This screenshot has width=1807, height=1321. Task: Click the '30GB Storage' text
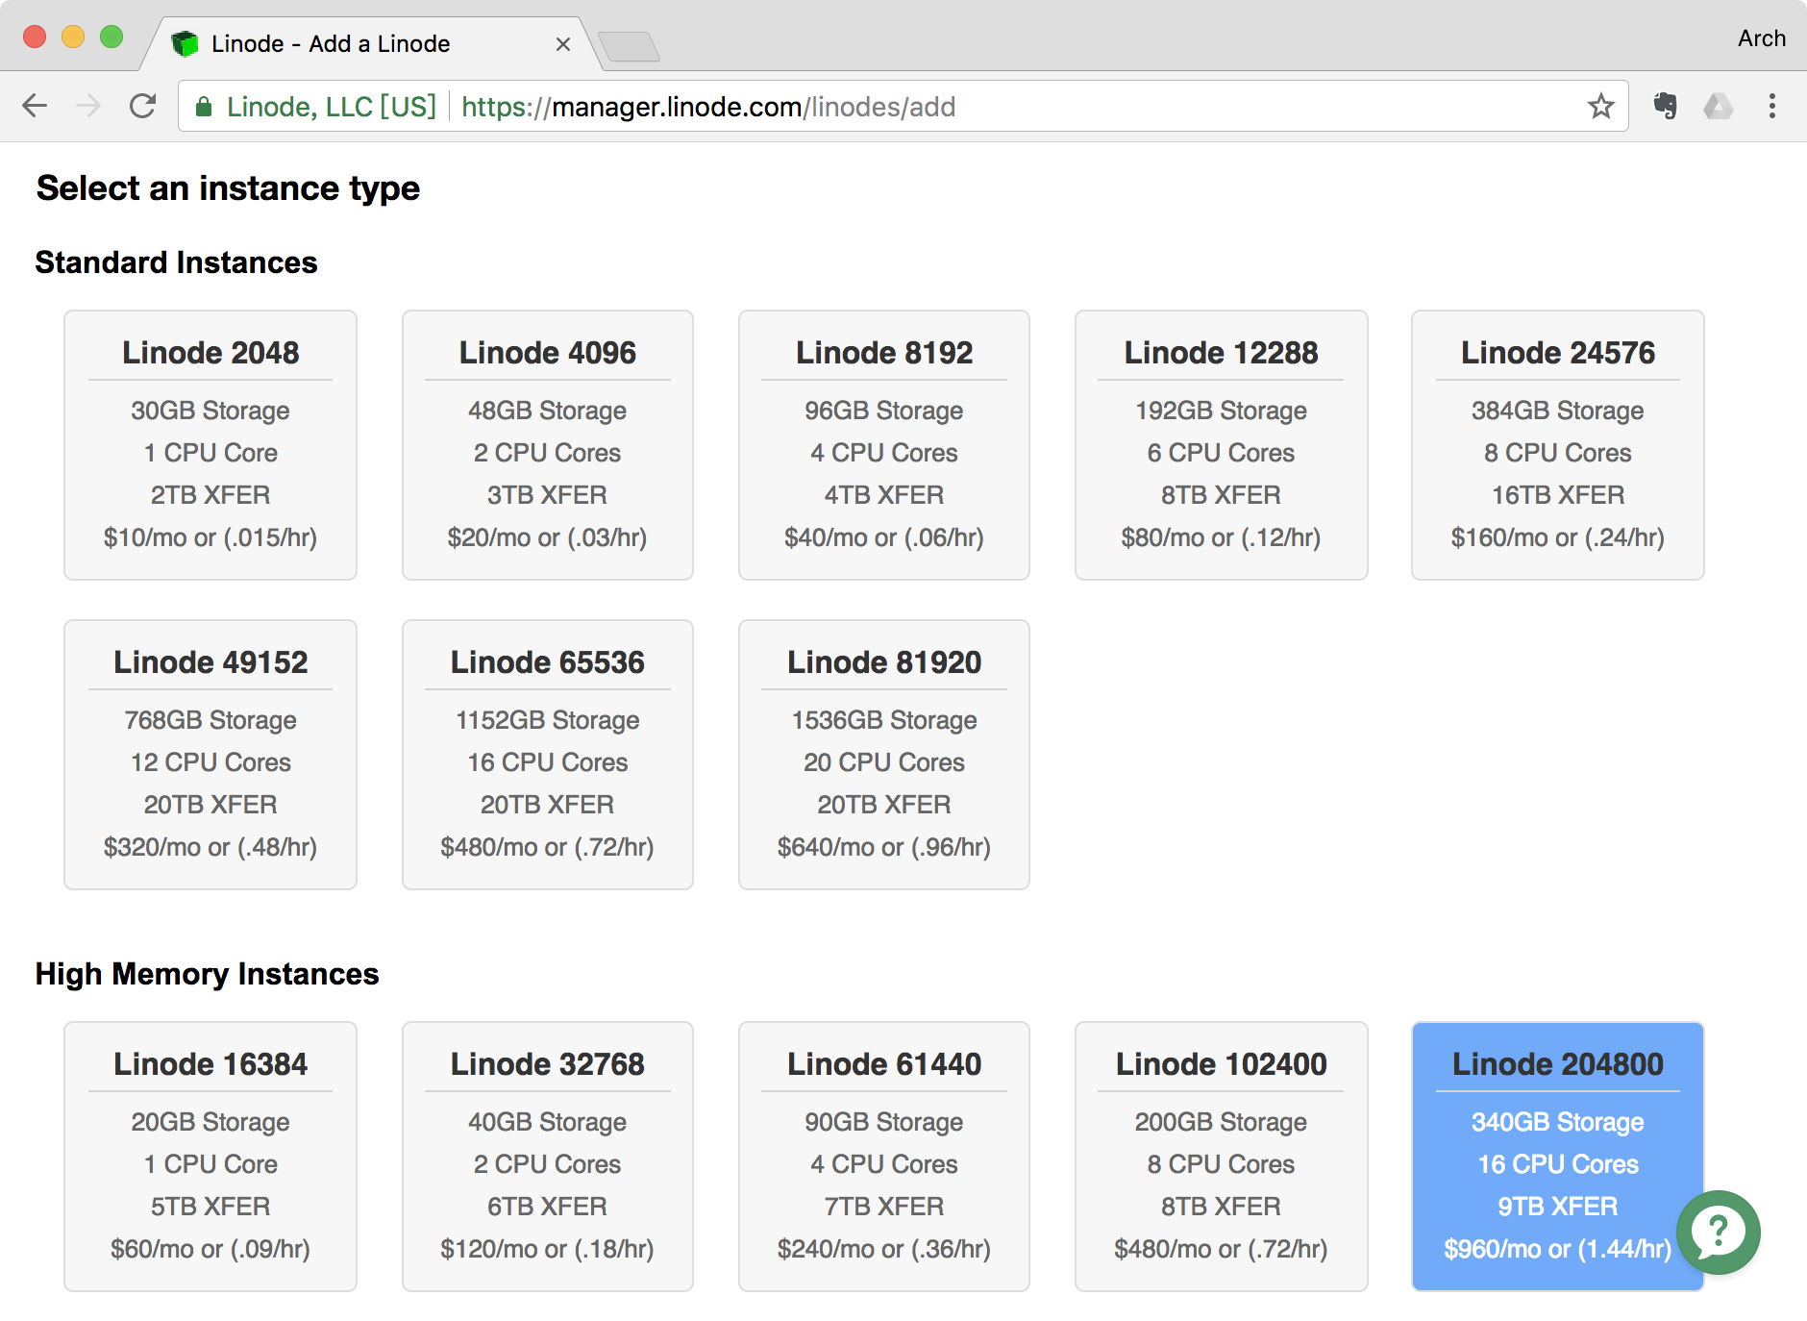pyautogui.click(x=210, y=411)
